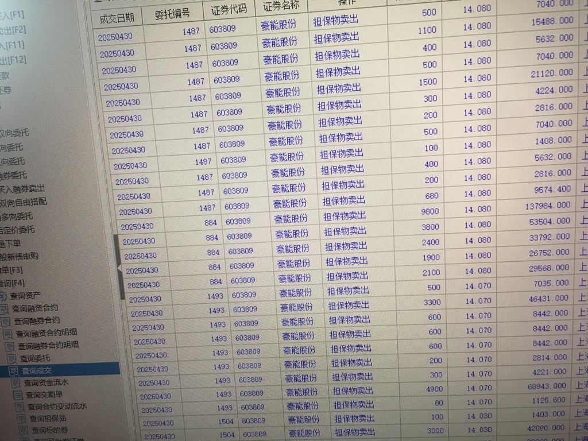The image size is (588, 441).
Task: Select the quantity cell 680
Action: [432, 196]
